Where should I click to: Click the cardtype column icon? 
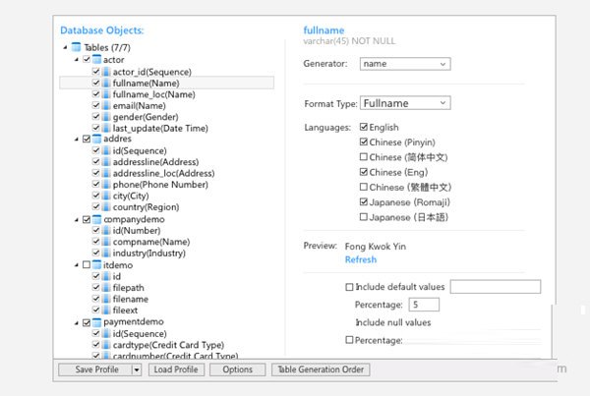pos(106,345)
